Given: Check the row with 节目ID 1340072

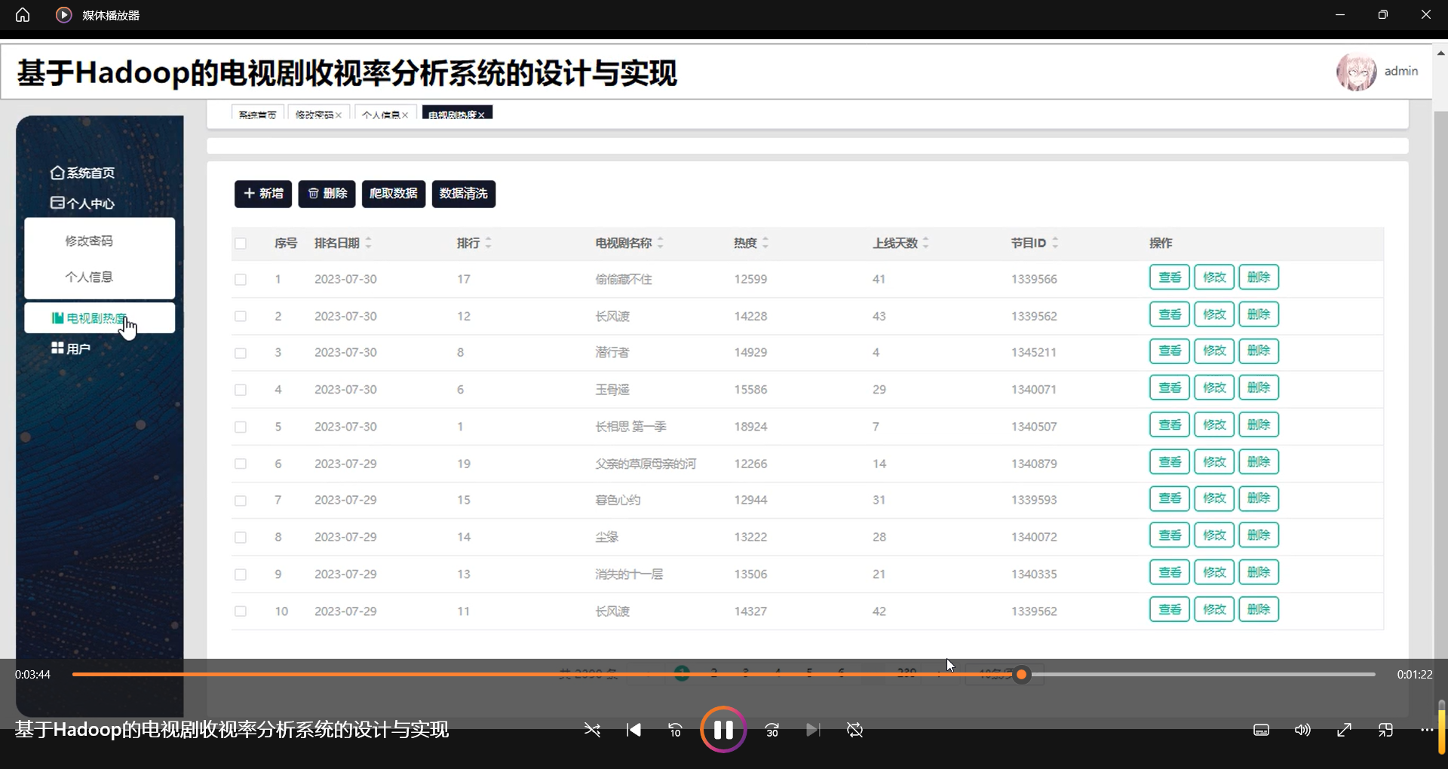Looking at the screenshot, I should tap(241, 538).
